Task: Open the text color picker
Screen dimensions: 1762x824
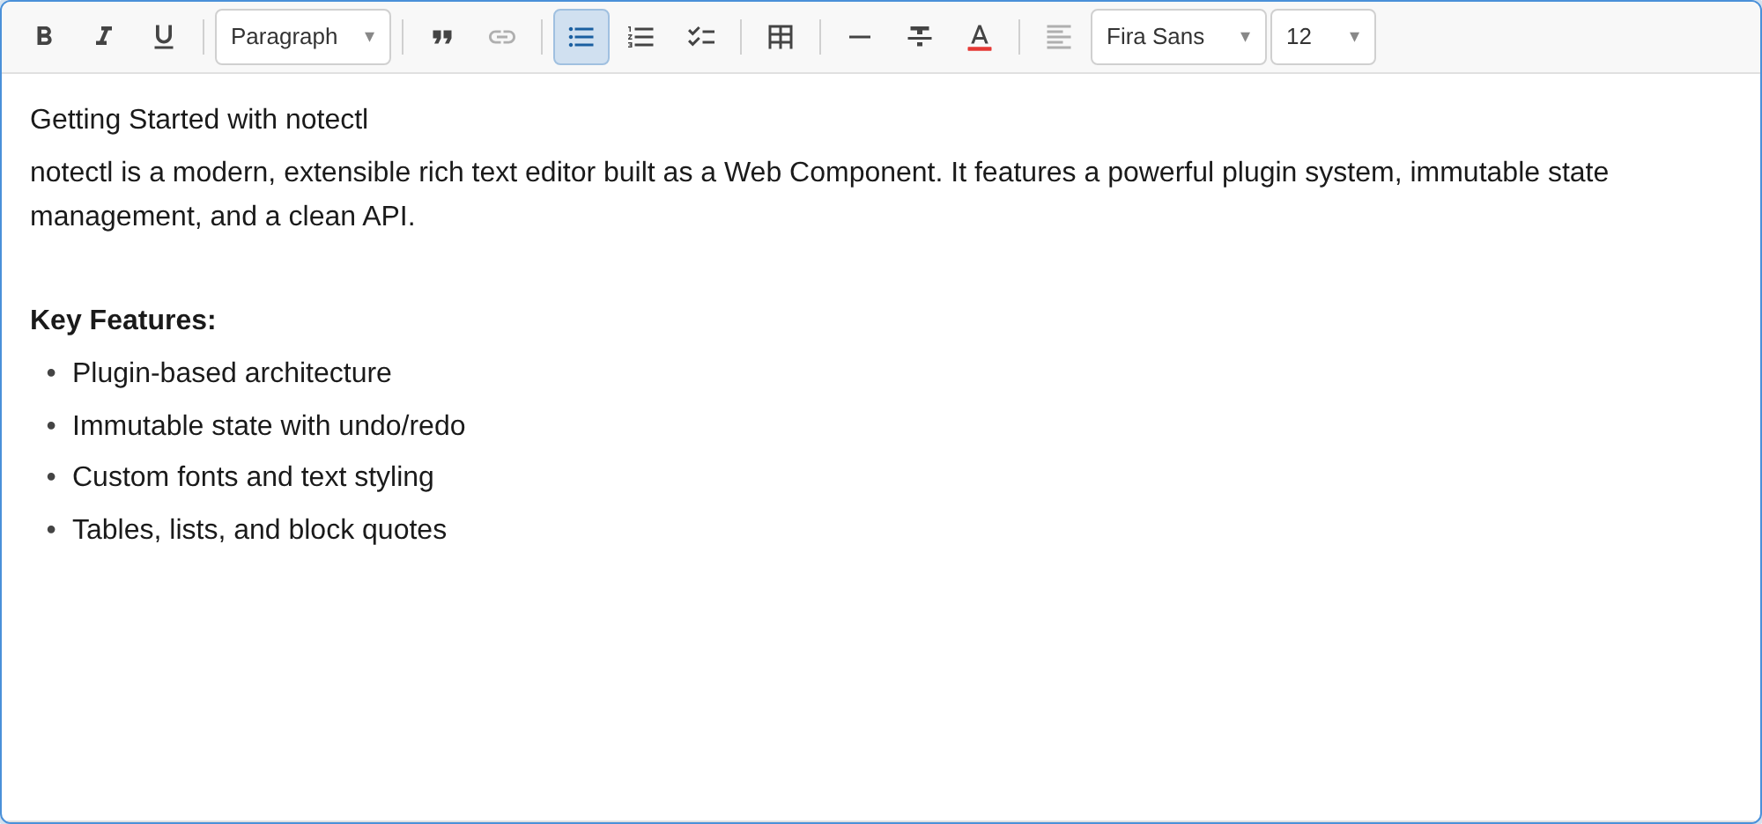Action: [x=980, y=36]
